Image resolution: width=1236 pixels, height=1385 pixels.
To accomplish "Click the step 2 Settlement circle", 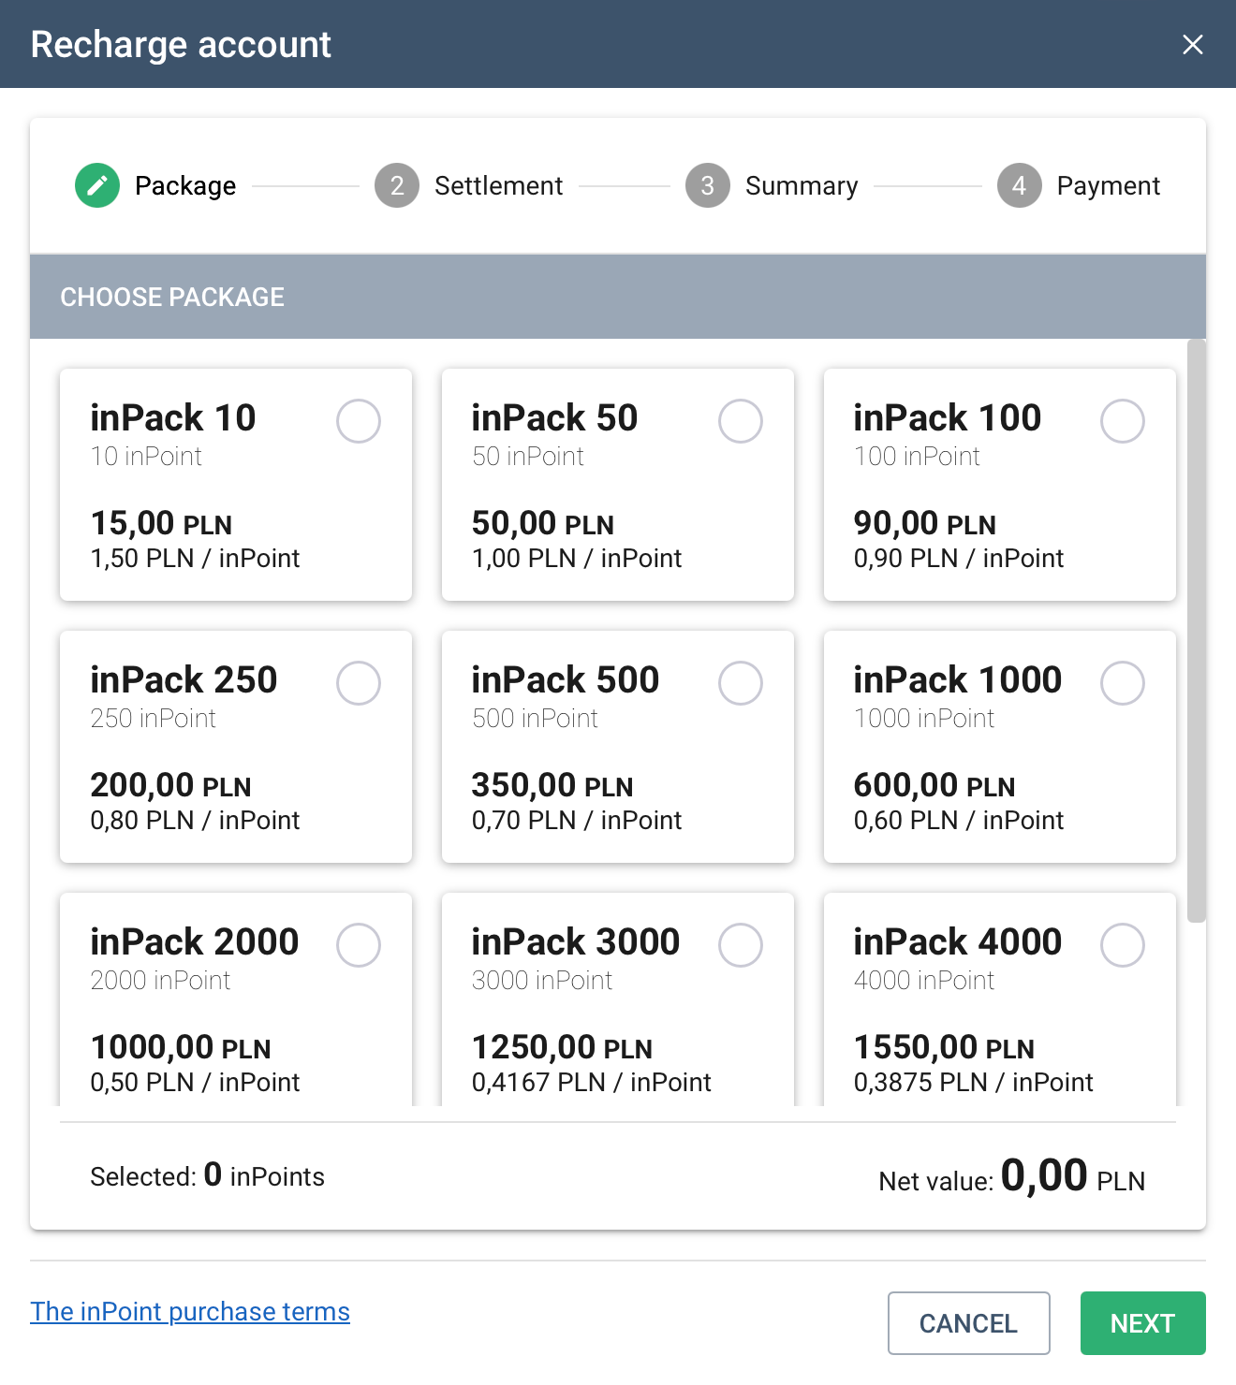I will coord(397,185).
